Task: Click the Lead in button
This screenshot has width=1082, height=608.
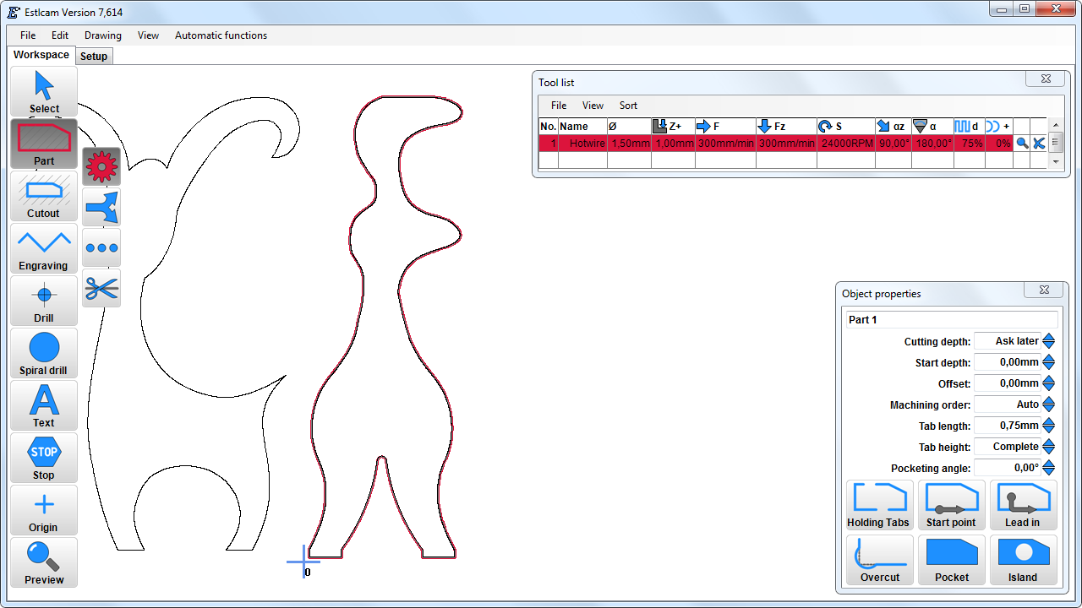Action: (x=1024, y=505)
